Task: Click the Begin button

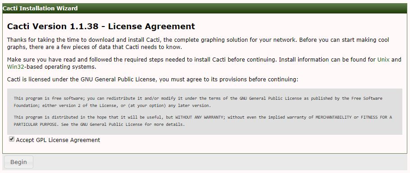Action: point(18,162)
